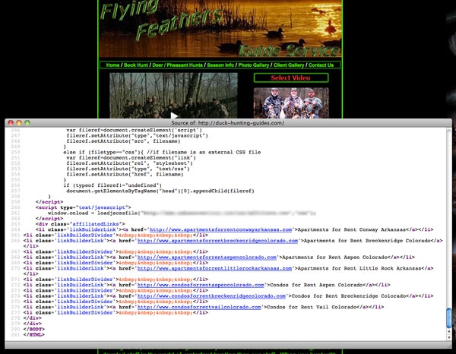Zoom the source window with green button
This screenshot has height=354, width=456.
point(27,122)
